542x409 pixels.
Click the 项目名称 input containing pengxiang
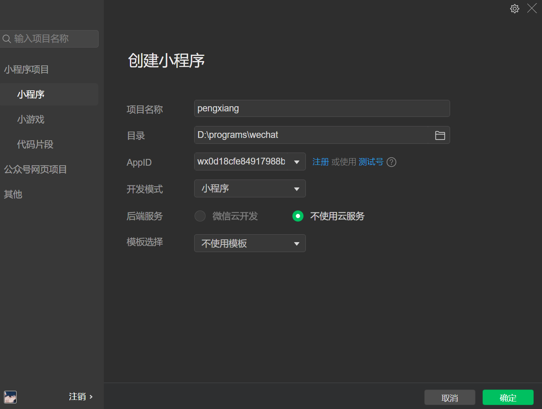322,108
